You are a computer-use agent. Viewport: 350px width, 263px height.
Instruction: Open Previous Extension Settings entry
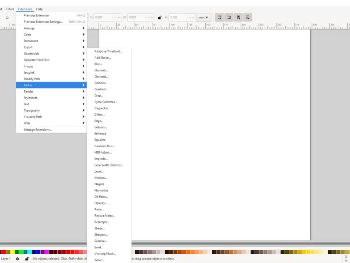click(x=51, y=21)
